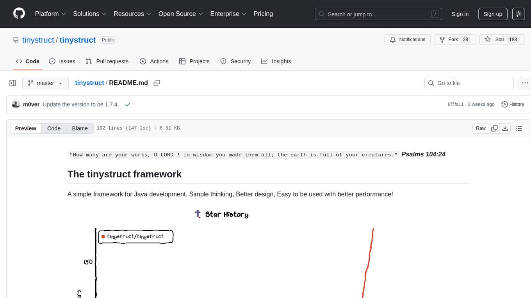Focus the Go to file field
This screenshot has width=531, height=298.
tap(469, 83)
